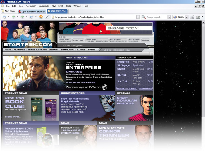
Task: Click the Rewind double-arrow toolbar icon
Action: click(4, 17)
